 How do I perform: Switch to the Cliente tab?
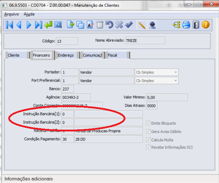point(17,55)
